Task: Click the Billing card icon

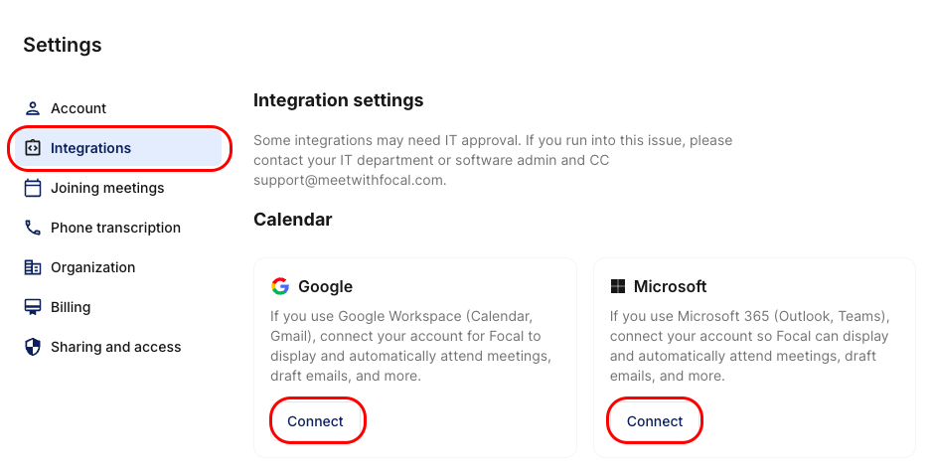Action: pyautogui.click(x=33, y=307)
